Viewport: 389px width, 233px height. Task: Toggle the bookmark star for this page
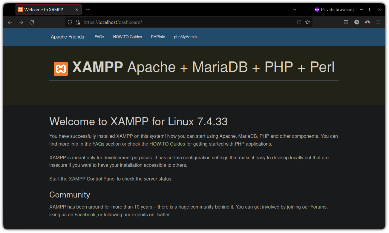coord(308,22)
